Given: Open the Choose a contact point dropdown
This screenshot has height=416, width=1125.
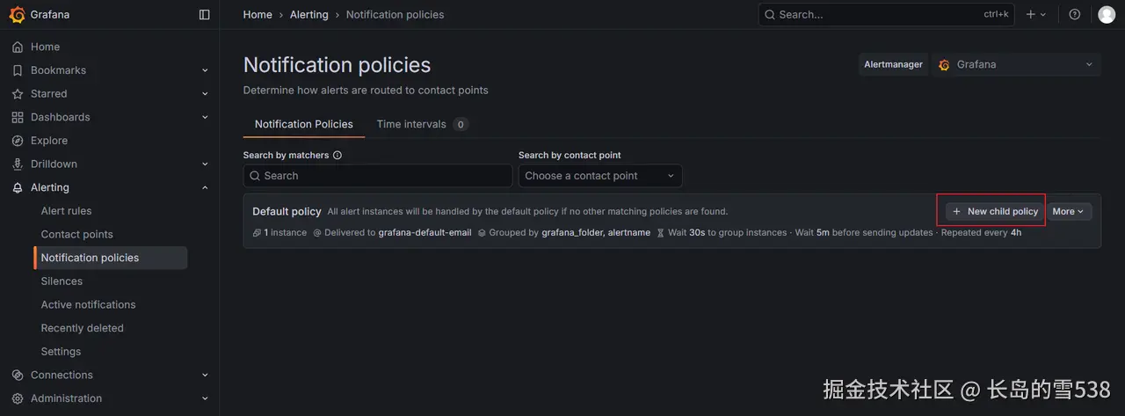Looking at the screenshot, I should point(599,176).
